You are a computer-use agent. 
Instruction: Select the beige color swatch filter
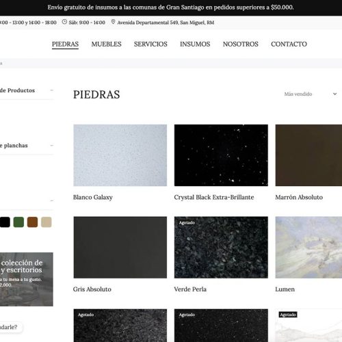point(47,222)
